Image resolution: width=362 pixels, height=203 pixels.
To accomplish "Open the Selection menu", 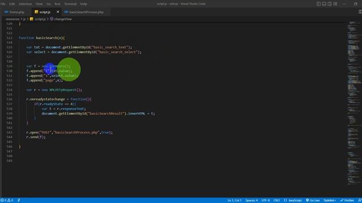I will tap(25, 4).
